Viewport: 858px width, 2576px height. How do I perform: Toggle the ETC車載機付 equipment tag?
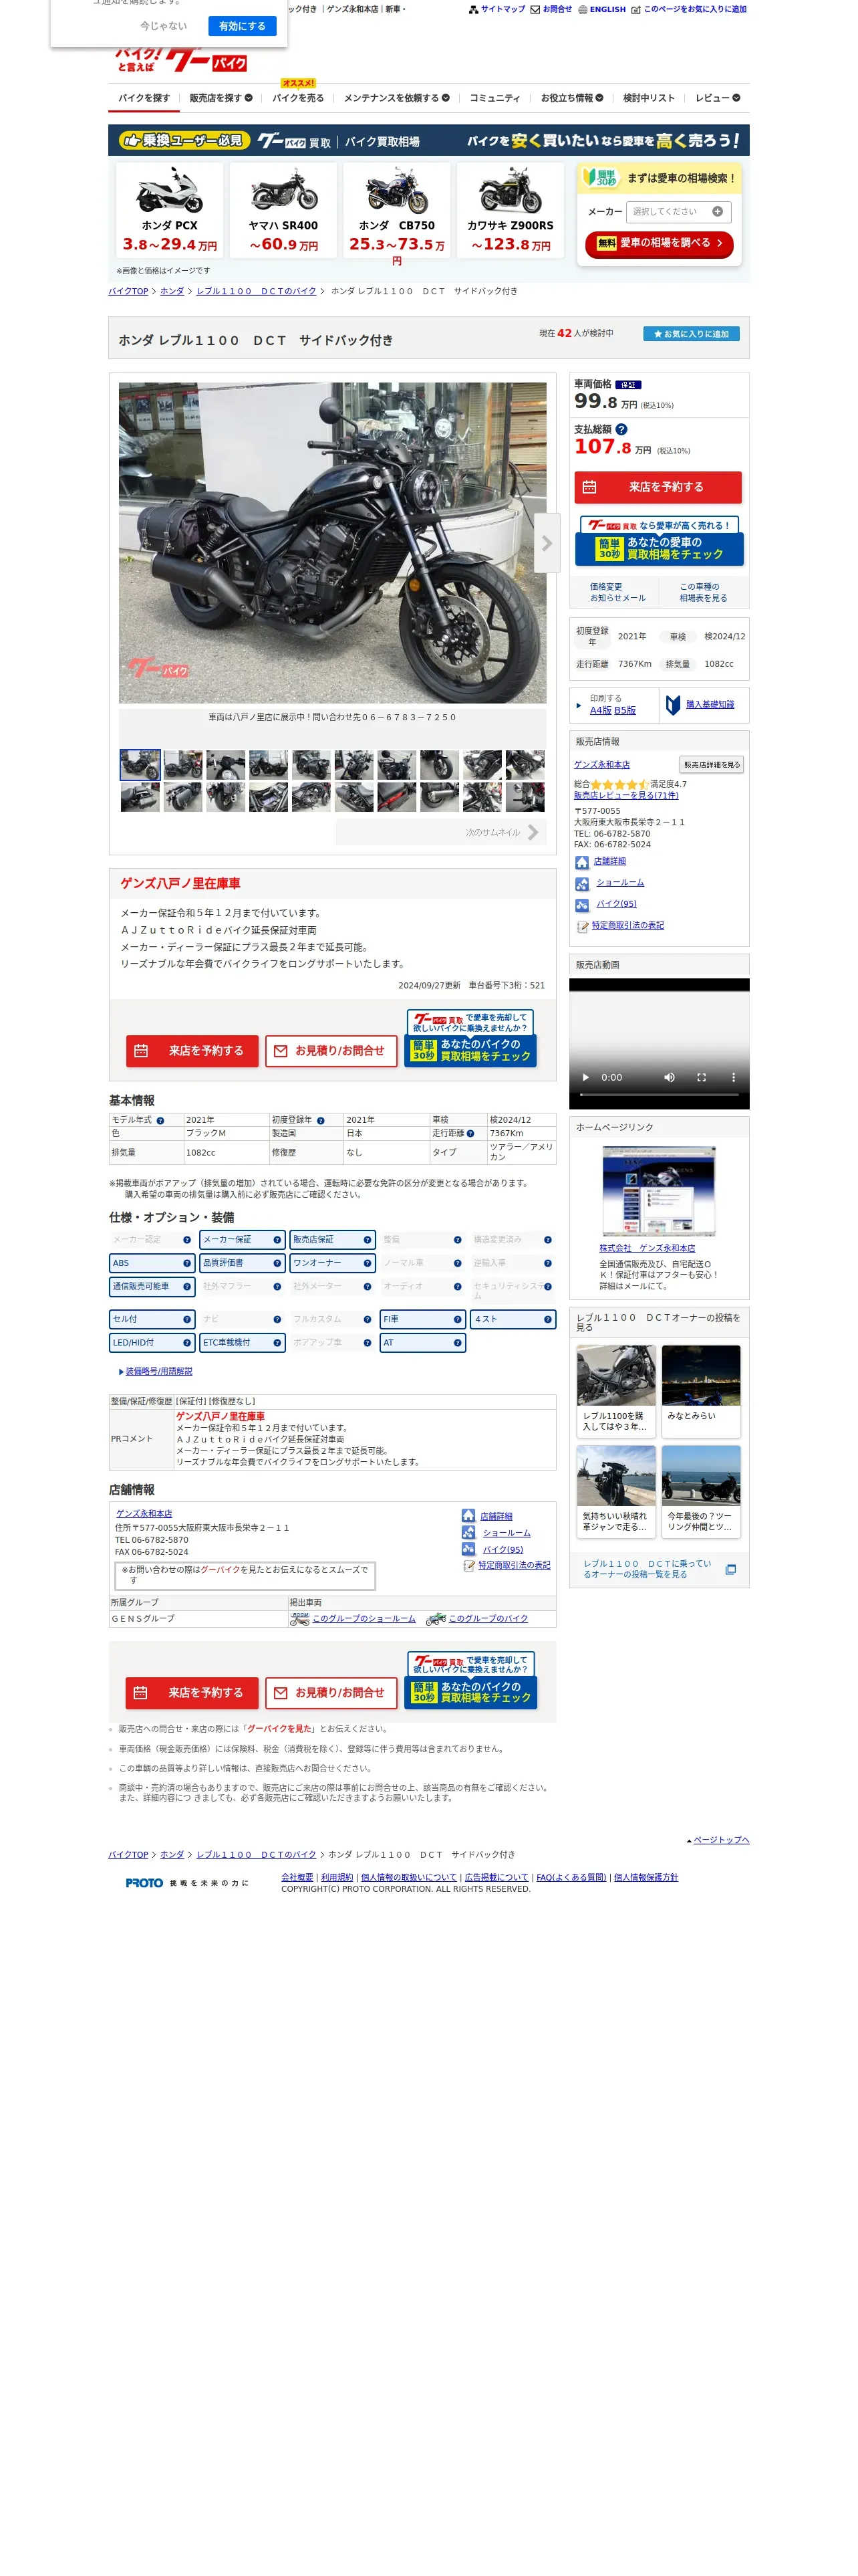[243, 1343]
